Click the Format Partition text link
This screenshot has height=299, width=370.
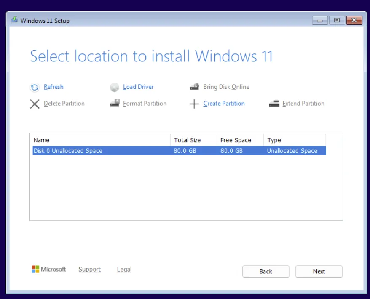[x=145, y=104]
